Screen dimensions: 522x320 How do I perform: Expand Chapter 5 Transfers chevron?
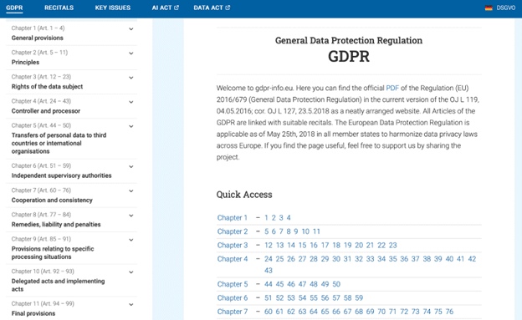[x=131, y=126]
